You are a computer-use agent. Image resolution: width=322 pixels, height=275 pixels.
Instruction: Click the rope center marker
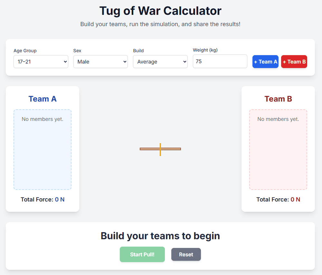pyautogui.click(x=160, y=149)
